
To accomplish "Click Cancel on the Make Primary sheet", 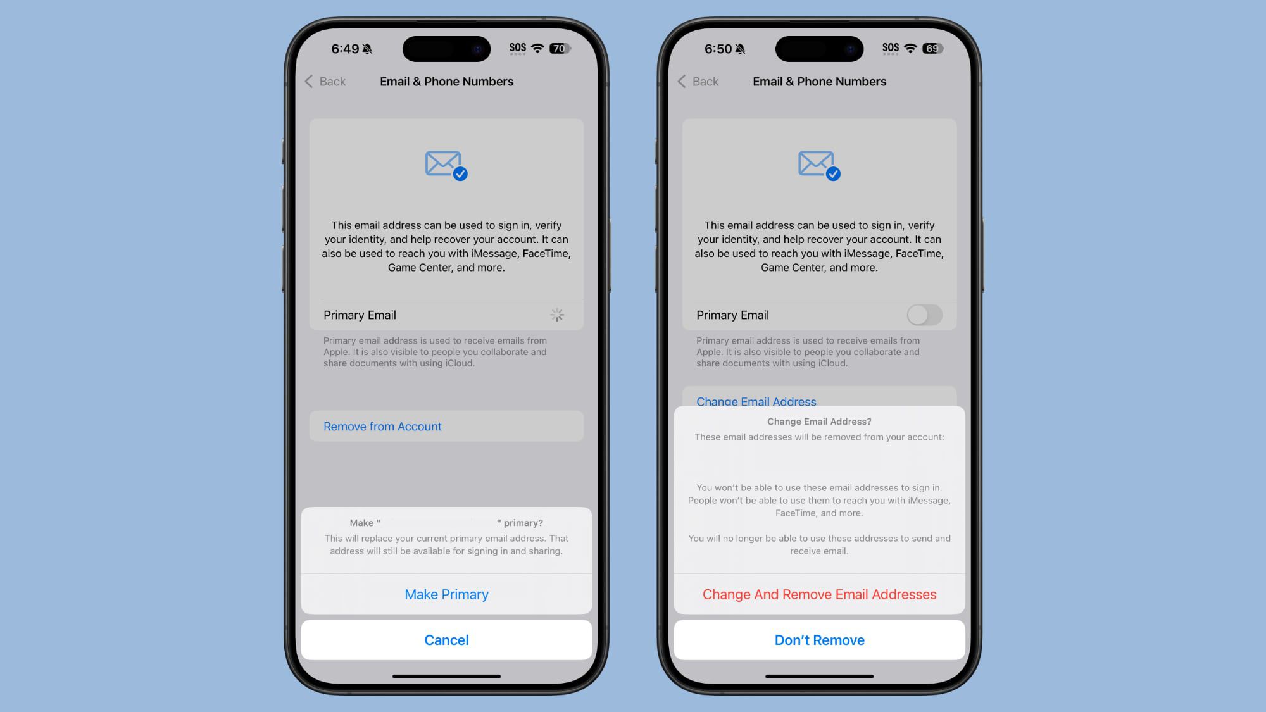I will (x=446, y=640).
